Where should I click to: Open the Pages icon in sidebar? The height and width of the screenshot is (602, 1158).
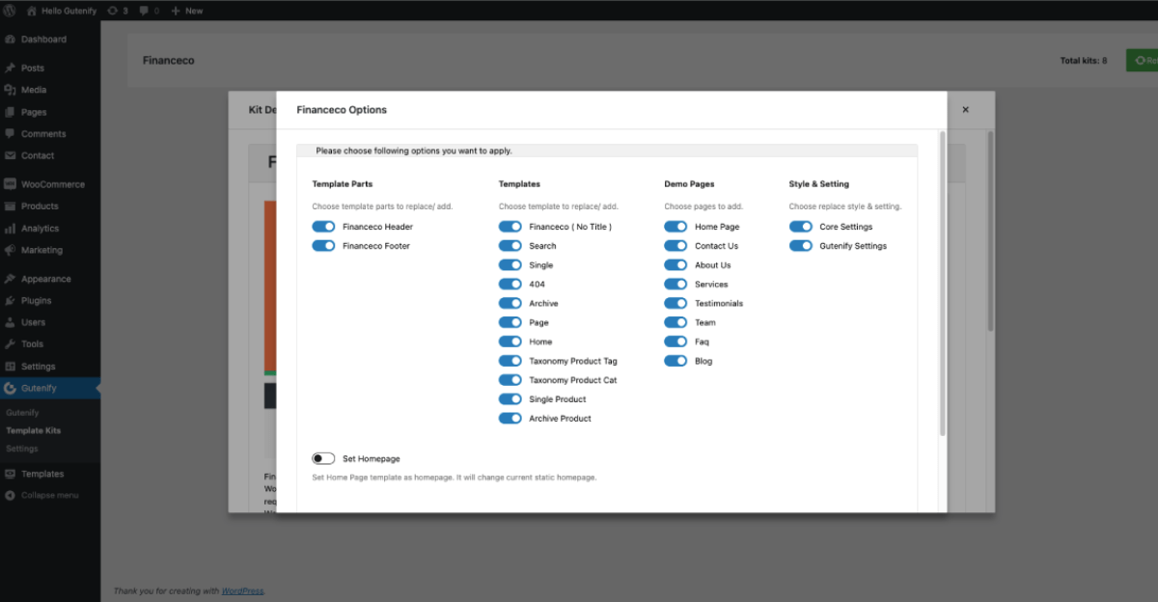pyautogui.click(x=11, y=112)
